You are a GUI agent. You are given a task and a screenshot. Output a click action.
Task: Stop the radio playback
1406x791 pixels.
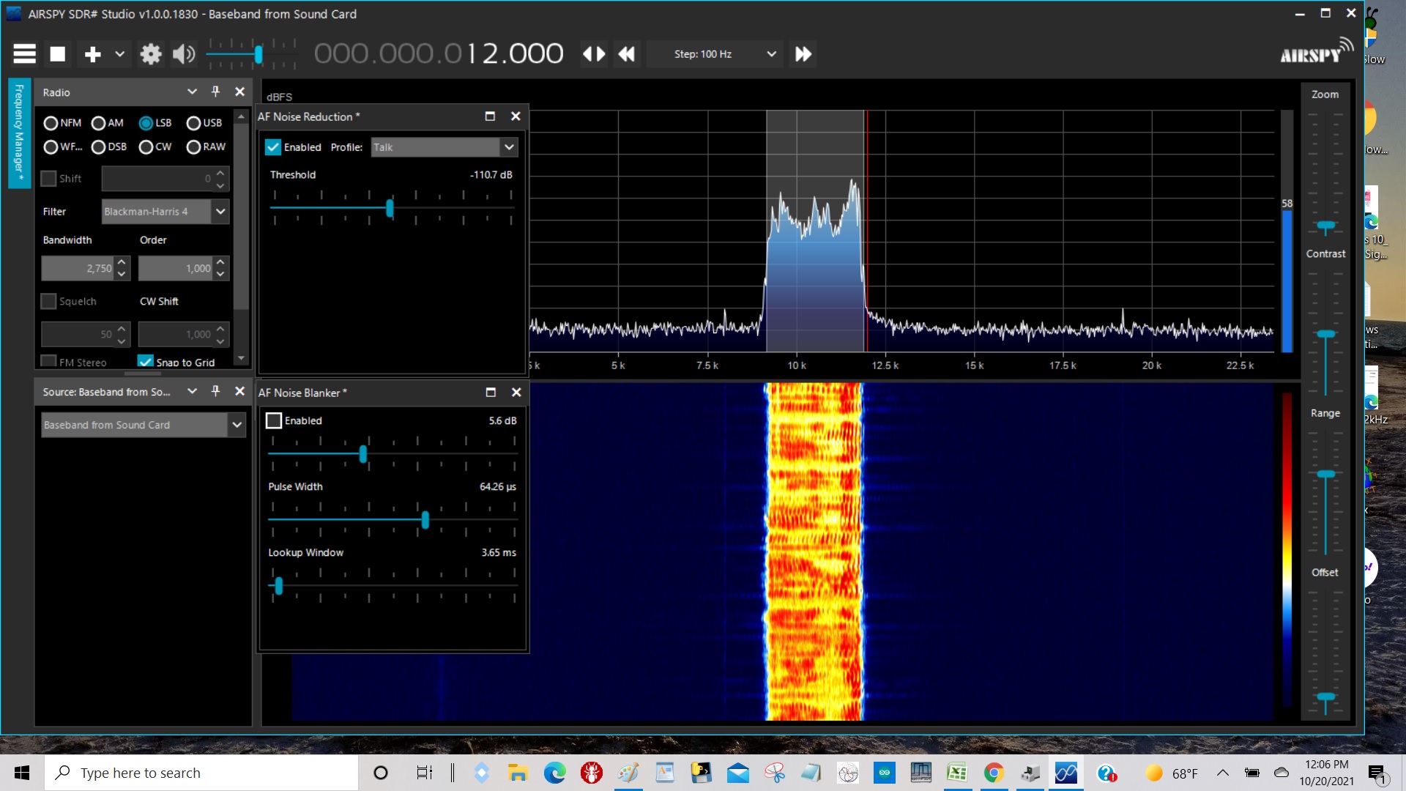(58, 53)
